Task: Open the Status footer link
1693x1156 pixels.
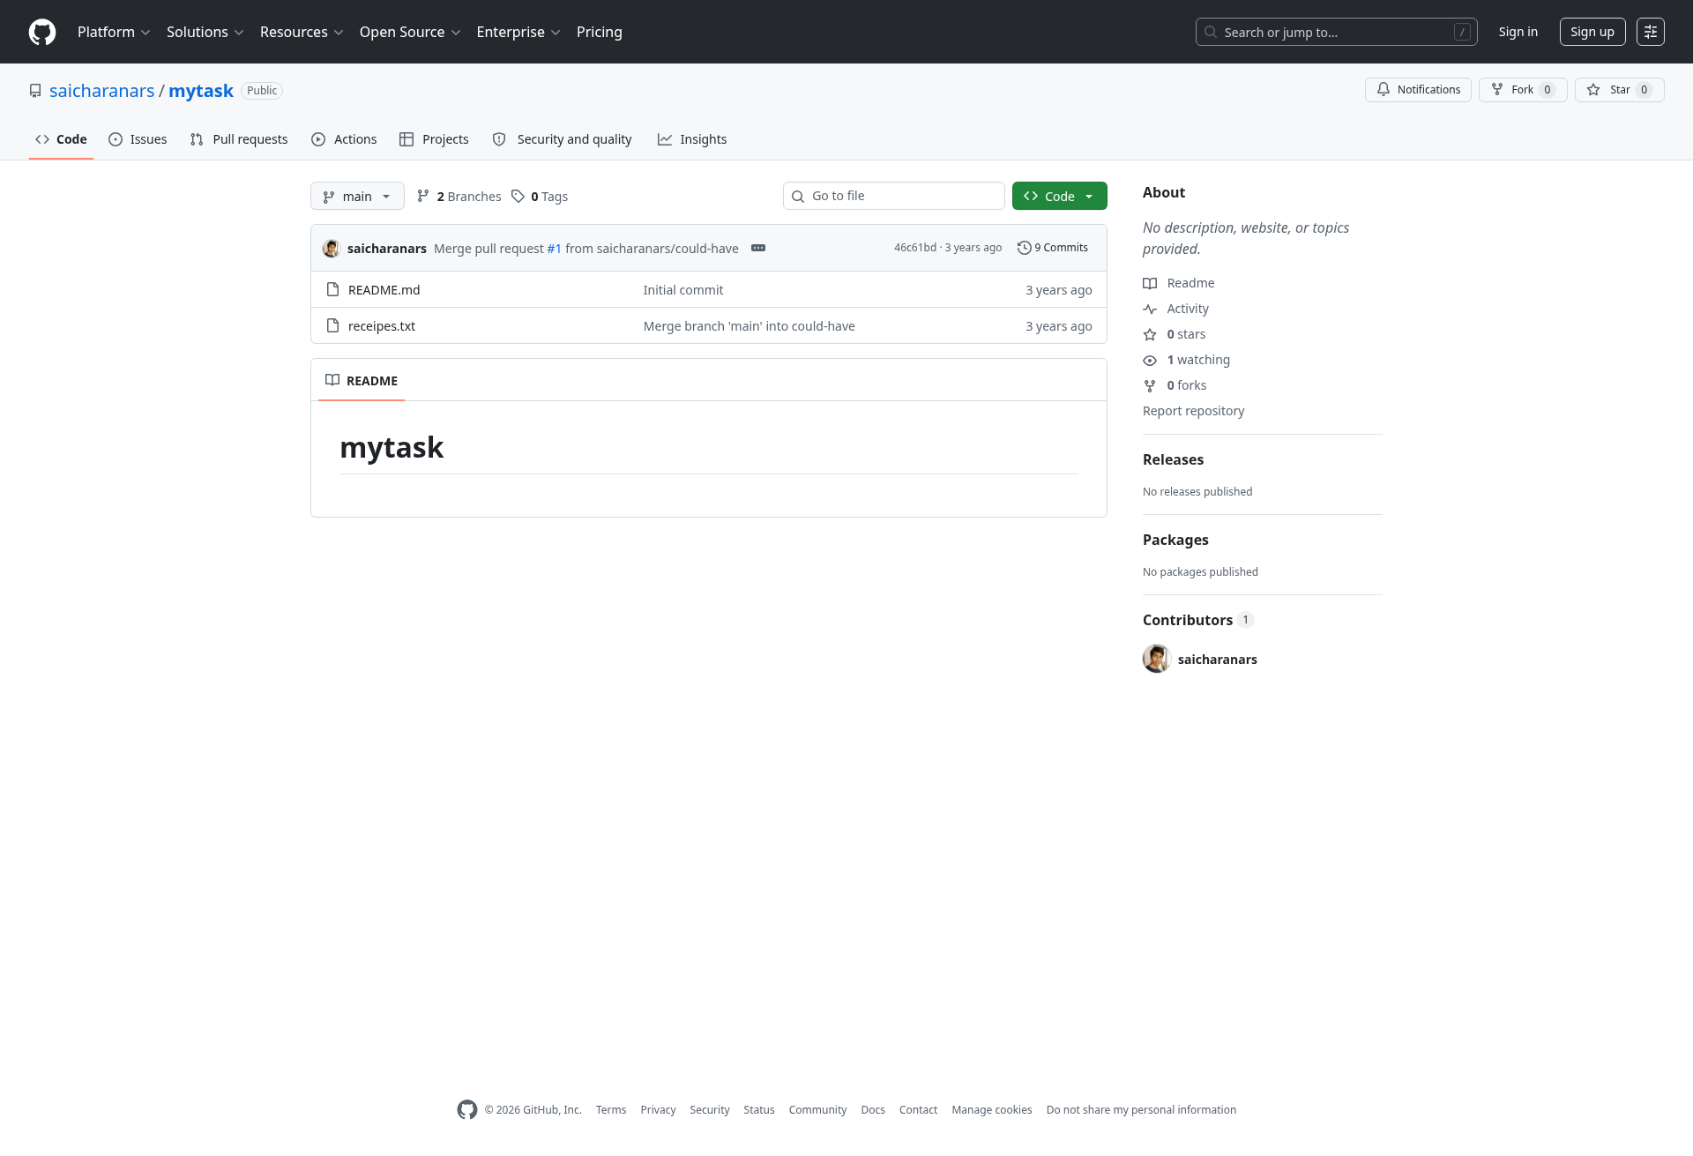Action: point(759,1110)
